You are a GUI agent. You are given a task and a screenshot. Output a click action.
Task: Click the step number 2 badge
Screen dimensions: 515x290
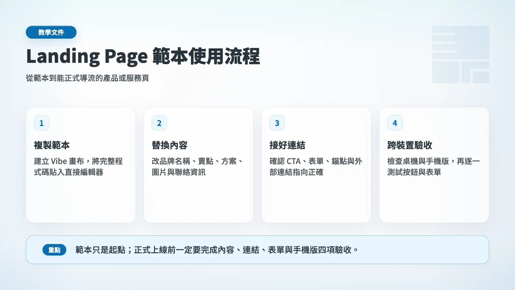[159, 123]
